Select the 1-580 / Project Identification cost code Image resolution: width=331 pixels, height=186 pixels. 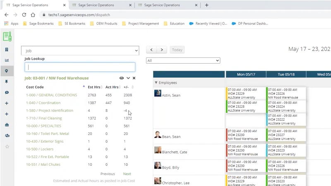tap(50, 110)
